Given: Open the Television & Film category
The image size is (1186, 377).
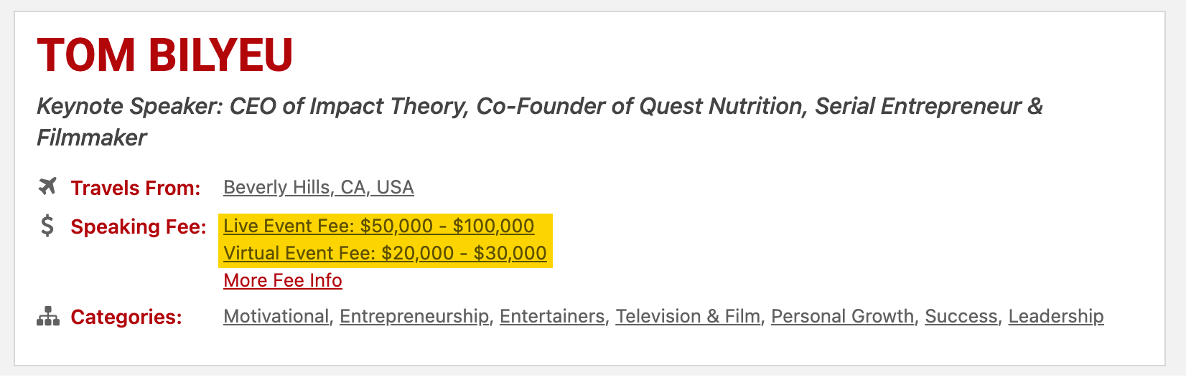Looking at the screenshot, I should [x=688, y=316].
